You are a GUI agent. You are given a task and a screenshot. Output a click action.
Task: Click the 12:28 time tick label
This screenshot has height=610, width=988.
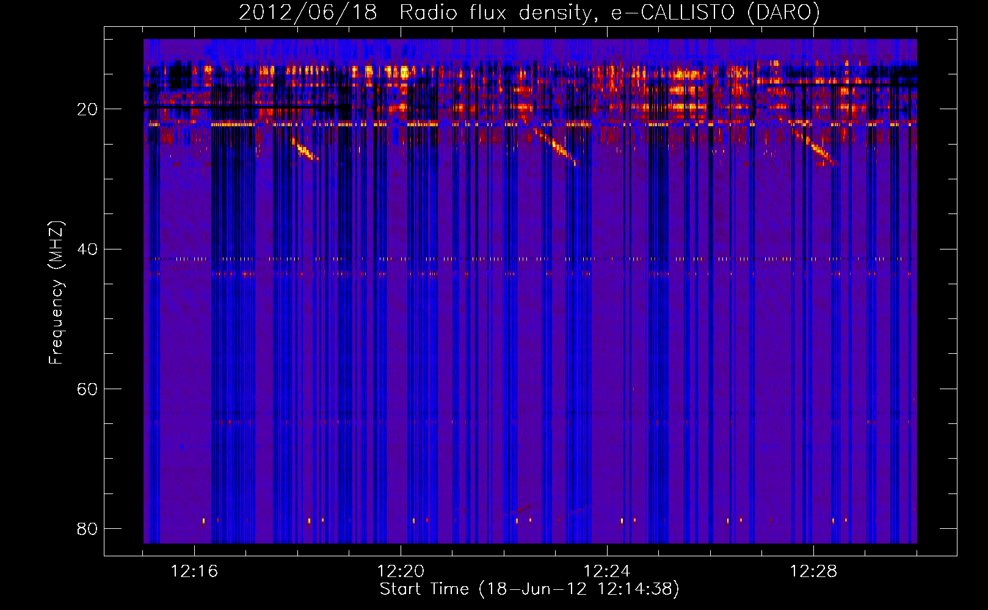pyautogui.click(x=813, y=572)
